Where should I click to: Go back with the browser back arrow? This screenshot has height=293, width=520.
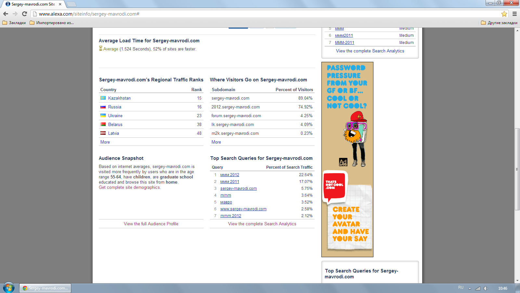coord(6,14)
